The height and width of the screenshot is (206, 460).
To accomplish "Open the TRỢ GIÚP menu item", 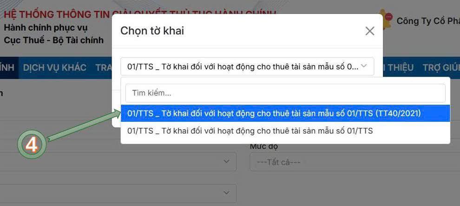I will point(441,67).
